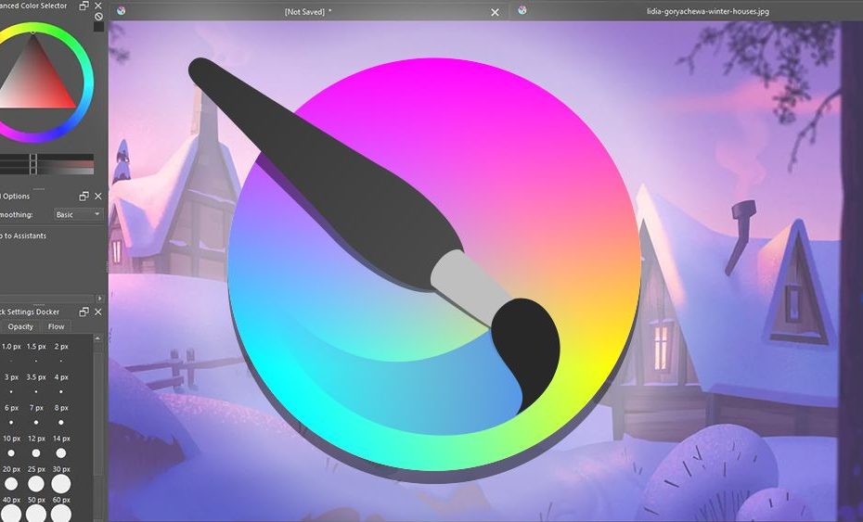
Task: Click the no-color icon below docker close
Action: [x=98, y=17]
